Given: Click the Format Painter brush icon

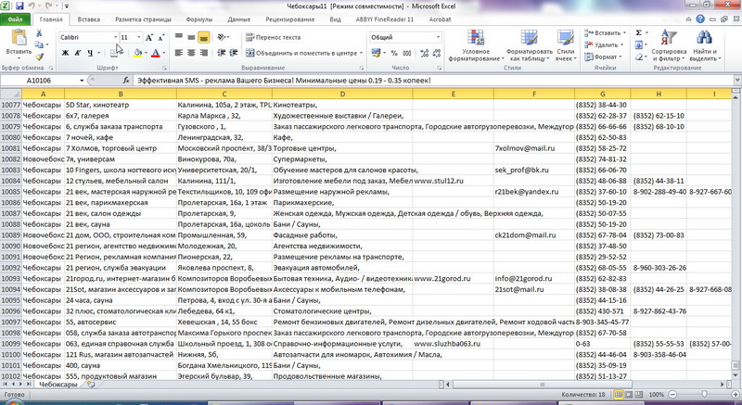Looking at the screenshot, I should tap(39, 57).
